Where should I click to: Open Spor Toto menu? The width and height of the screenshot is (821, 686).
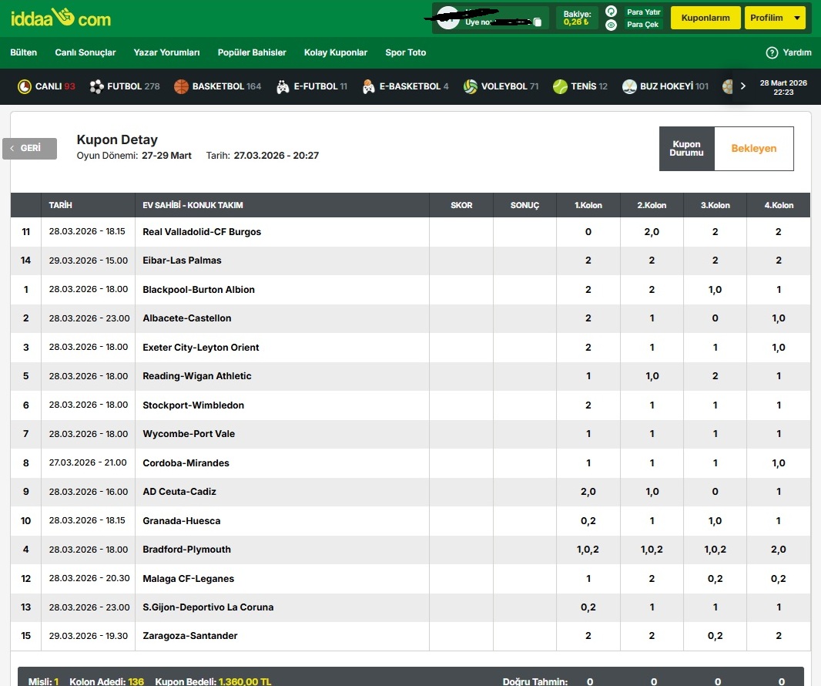406,52
